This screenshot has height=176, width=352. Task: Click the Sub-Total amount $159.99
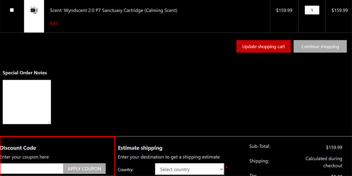[x=334, y=147]
